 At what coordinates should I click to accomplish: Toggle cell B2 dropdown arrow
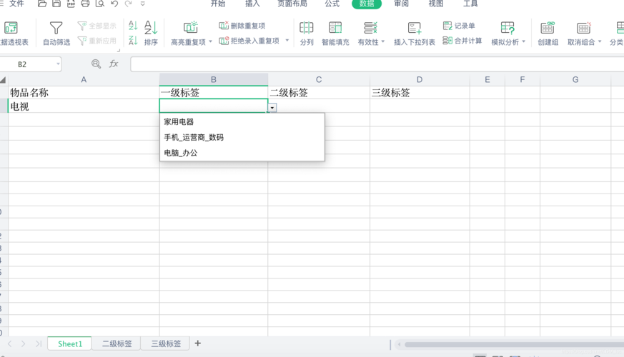click(272, 108)
